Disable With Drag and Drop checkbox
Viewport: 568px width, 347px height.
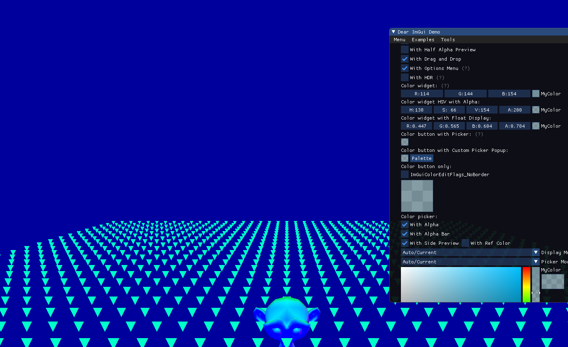(405, 59)
